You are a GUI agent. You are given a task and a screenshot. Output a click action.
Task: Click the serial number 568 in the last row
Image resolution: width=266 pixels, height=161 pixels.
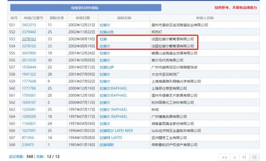(x=12, y=145)
